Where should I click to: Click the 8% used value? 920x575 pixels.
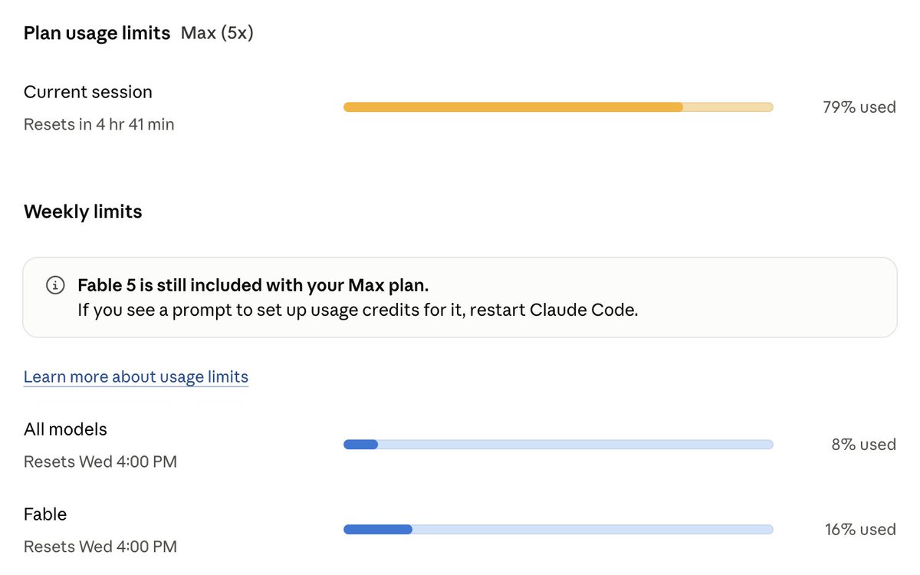[863, 445]
